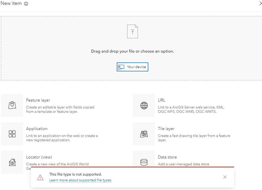This screenshot has width=262, height=190.
Task: Select the Tile layer option title
Action: click(x=166, y=129)
